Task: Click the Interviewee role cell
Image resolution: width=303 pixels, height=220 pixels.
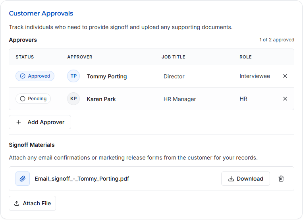Action: point(255,76)
